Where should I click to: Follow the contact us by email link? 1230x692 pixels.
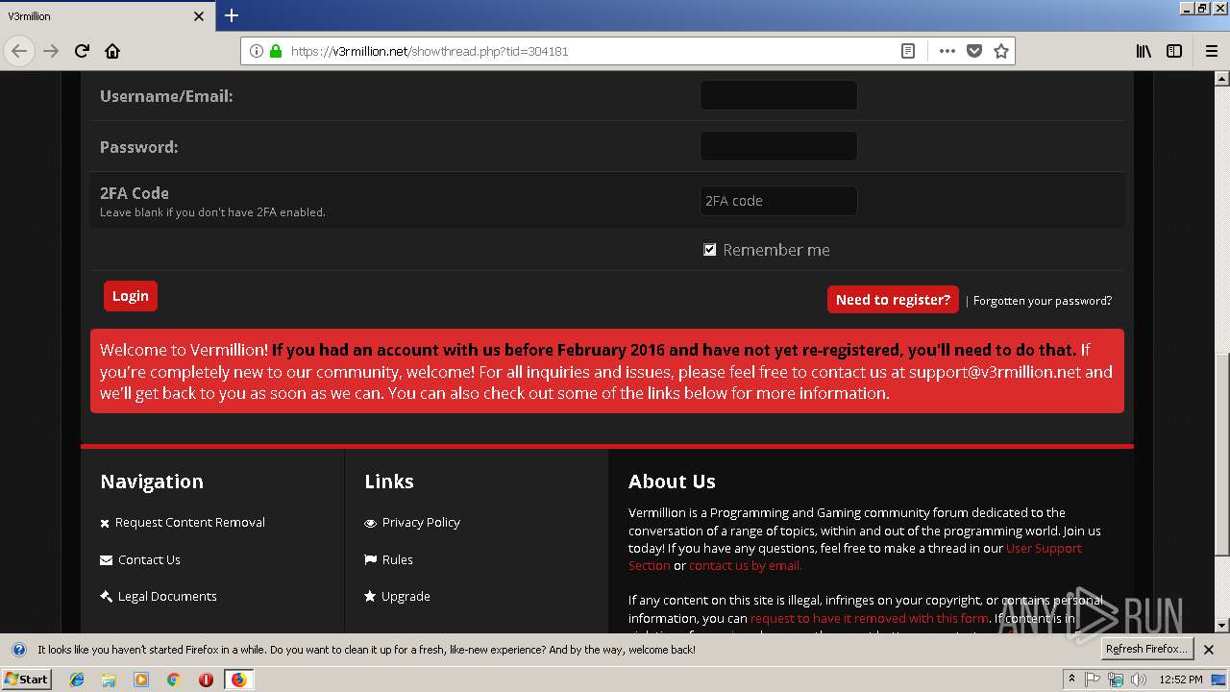(745, 566)
